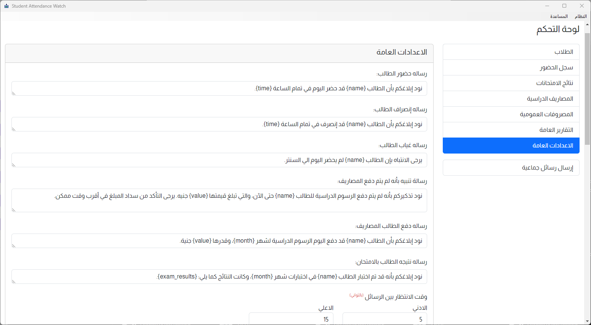
Task: Click the exam results message textbox
Action: [x=219, y=277]
